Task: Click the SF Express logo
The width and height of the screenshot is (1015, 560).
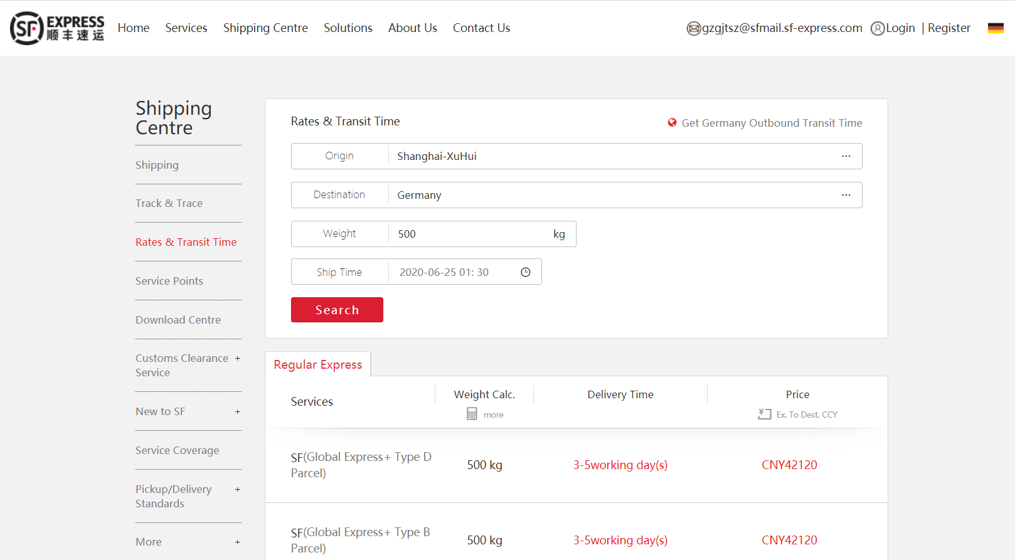Action: coord(57,28)
